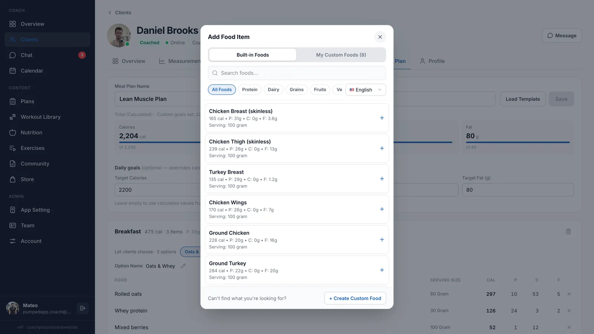Open Daniel Brooks profile photo
The height and width of the screenshot is (334, 594).
click(119, 36)
